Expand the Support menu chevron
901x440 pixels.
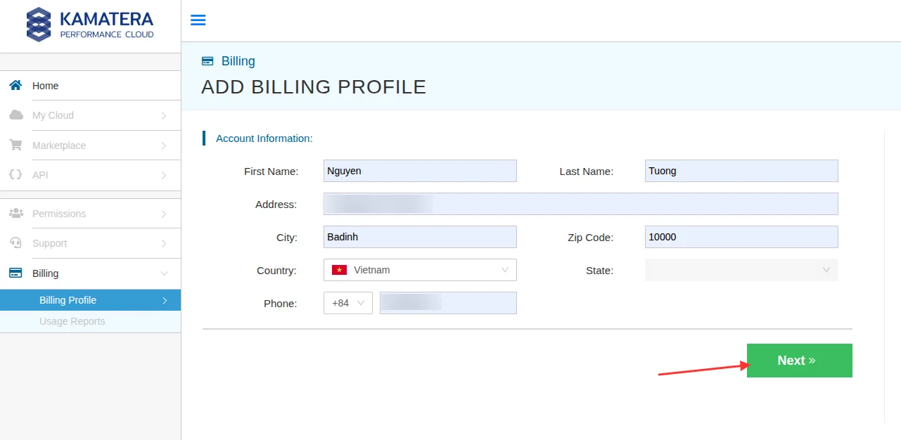164,243
